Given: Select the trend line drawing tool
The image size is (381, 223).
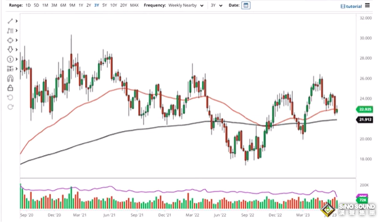Looking at the screenshot, I should [x=10, y=21].
